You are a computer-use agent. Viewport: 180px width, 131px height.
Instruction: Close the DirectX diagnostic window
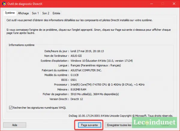tap(174, 4)
